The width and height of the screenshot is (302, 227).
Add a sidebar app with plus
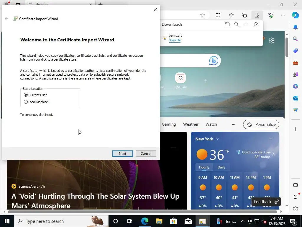(x=296, y=129)
